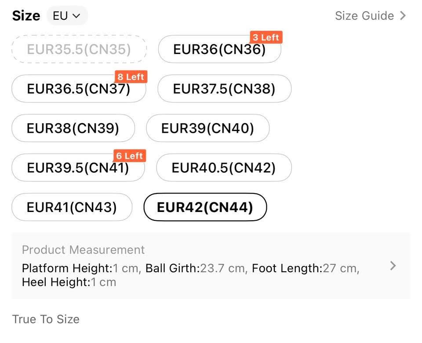Select size EUR36(CN36)
422x343 pixels.
pos(219,50)
